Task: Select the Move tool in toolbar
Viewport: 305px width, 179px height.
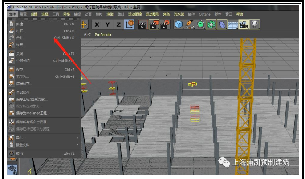Action: tap(84, 24)
